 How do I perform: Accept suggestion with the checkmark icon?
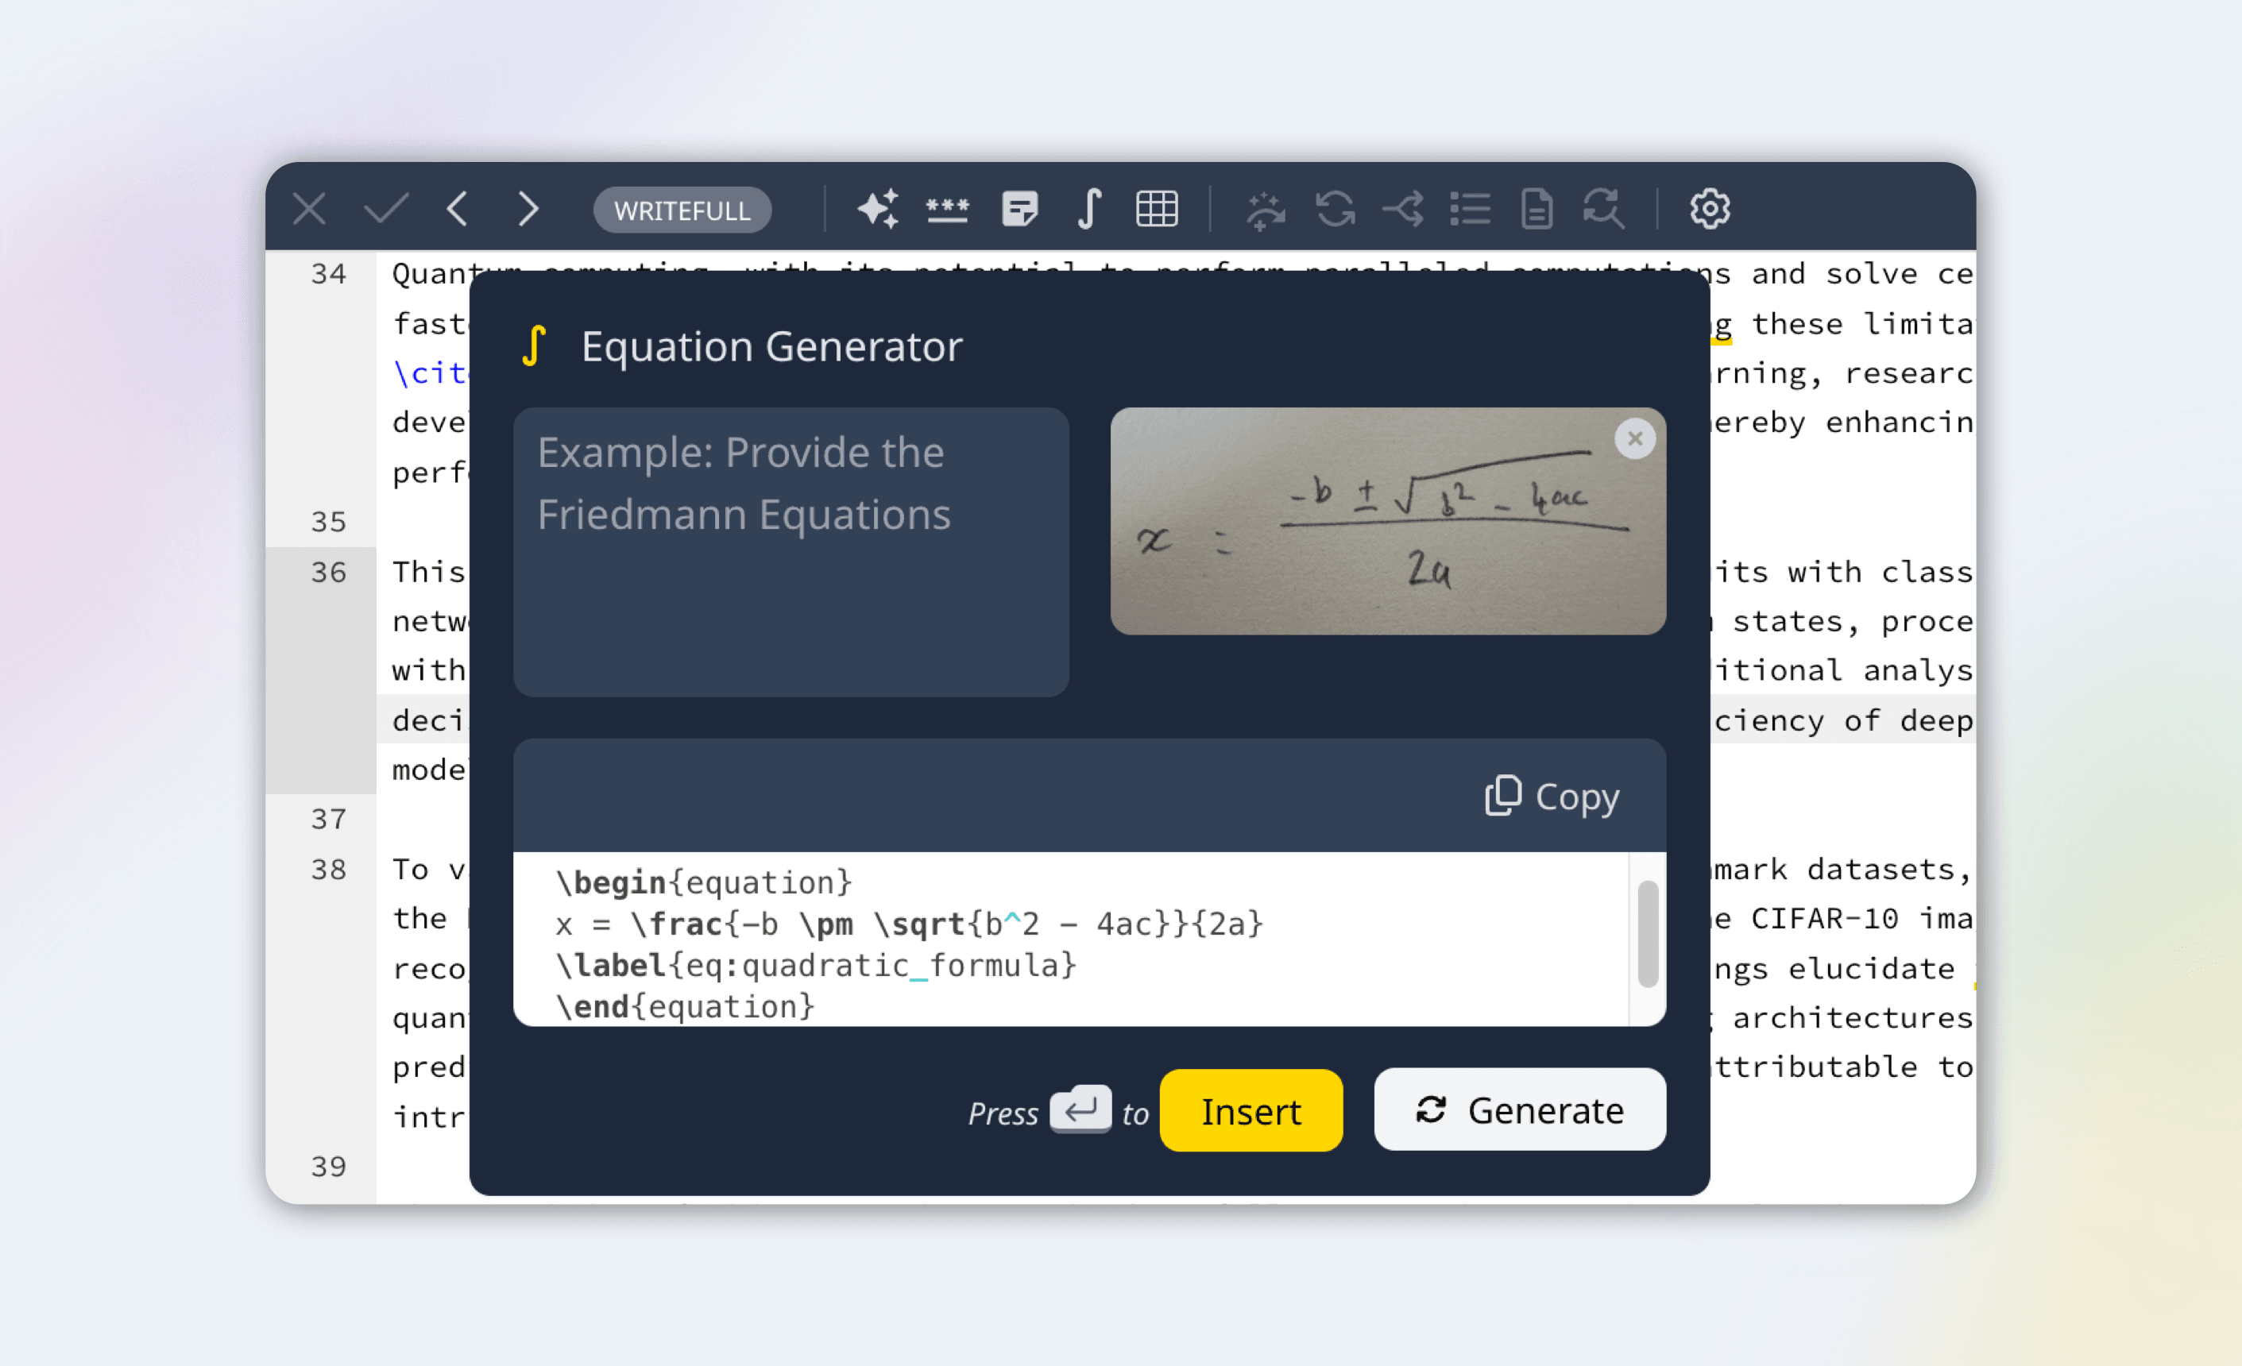(x=386, y=209)
